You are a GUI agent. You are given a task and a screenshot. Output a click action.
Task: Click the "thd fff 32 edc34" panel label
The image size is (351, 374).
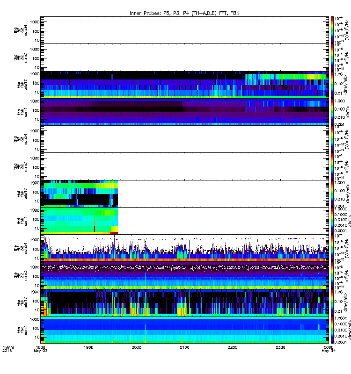click(21, 139)
